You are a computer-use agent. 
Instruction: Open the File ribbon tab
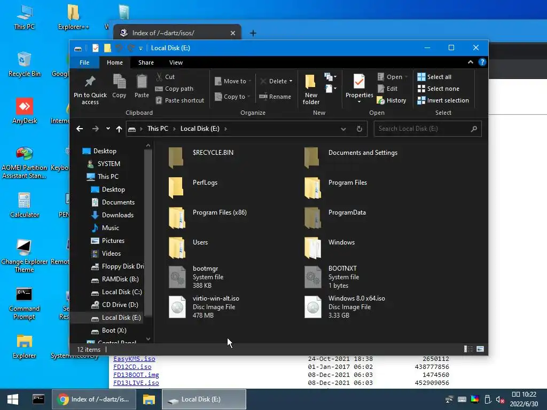84,62
